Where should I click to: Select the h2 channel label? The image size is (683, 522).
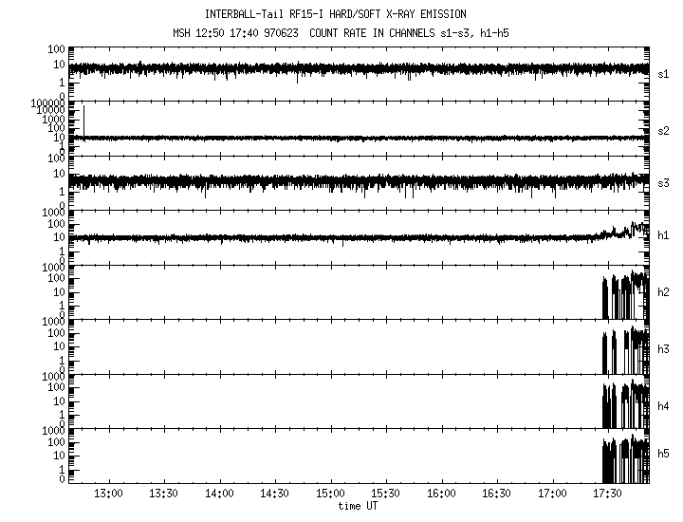click(x=663, y=293)
